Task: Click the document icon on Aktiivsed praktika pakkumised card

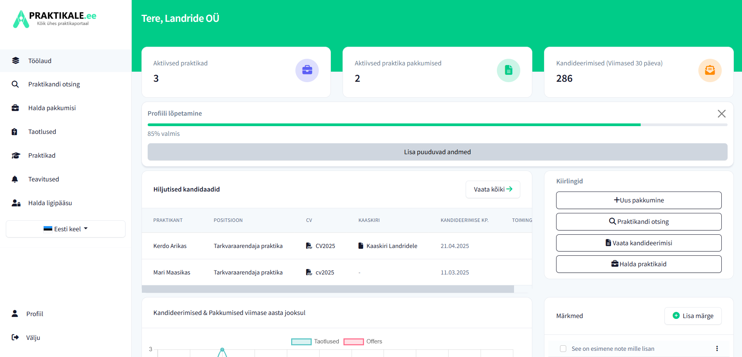Action: [508, 70]
